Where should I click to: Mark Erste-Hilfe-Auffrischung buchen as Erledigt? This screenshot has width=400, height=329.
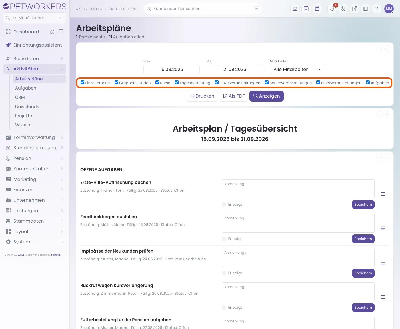(224, 204)
